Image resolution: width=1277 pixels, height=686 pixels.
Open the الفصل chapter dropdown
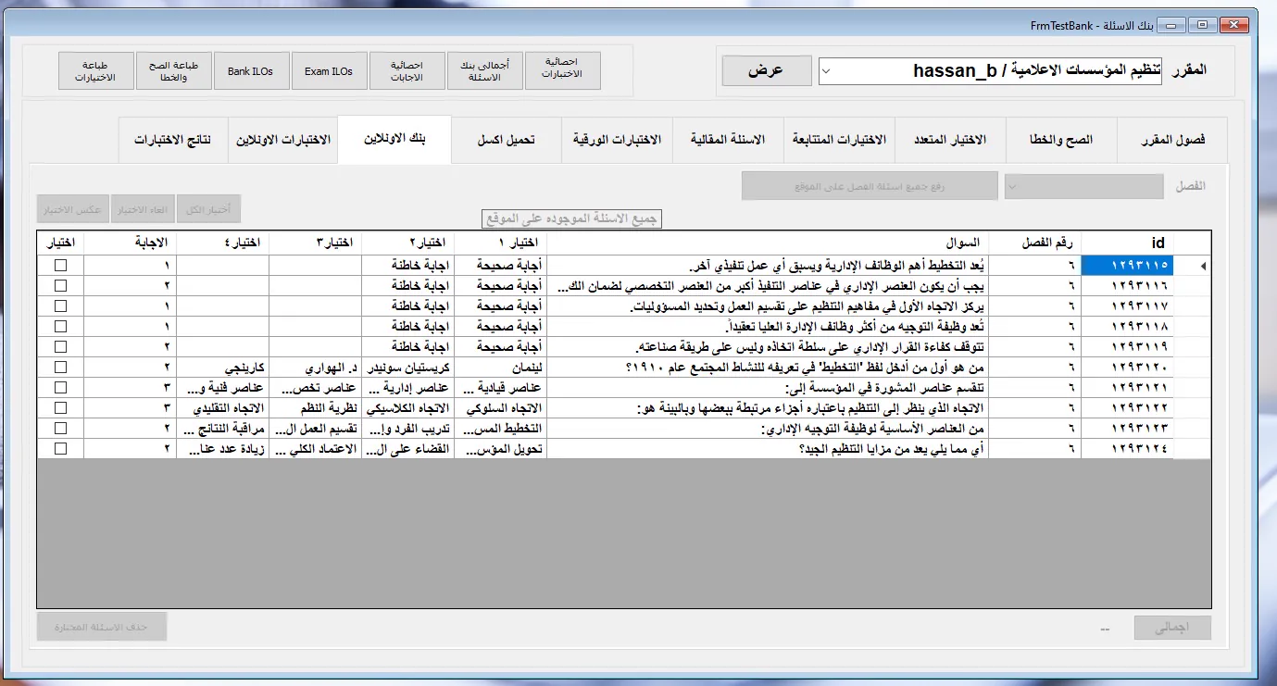coord(1083,186)
